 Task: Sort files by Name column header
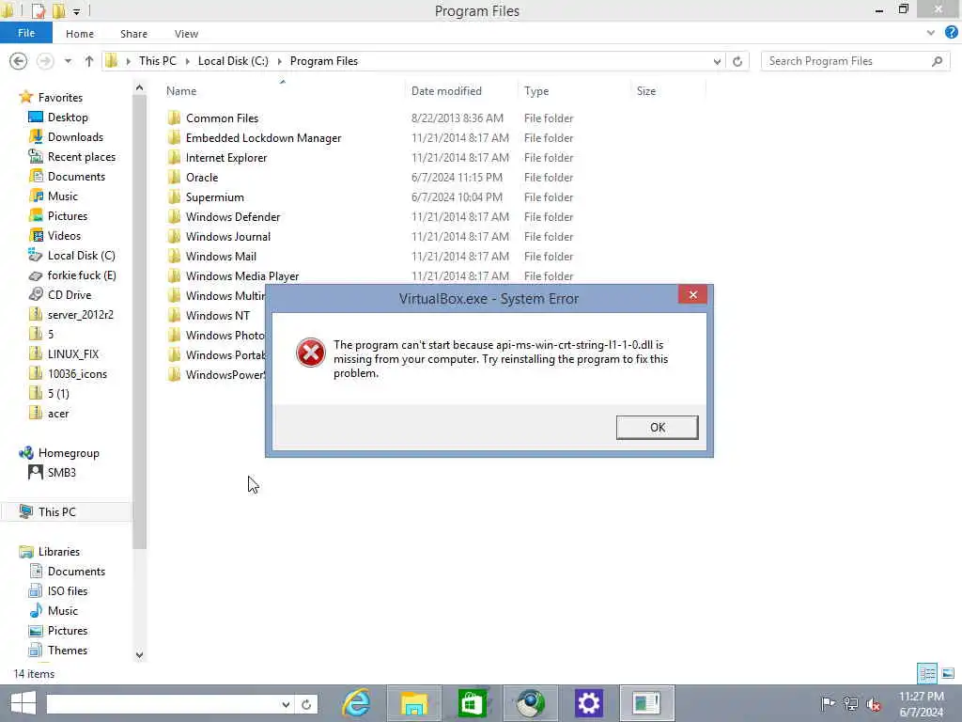[x=181, y=91]
